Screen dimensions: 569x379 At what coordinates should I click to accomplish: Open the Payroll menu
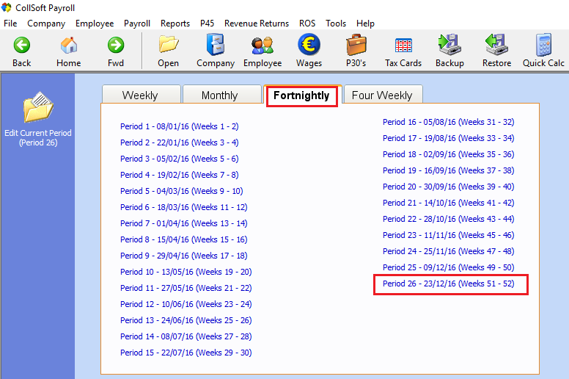point(137,24)
